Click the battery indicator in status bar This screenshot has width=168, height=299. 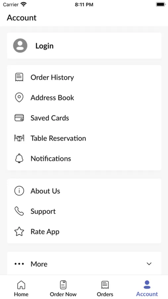(161, 5)
